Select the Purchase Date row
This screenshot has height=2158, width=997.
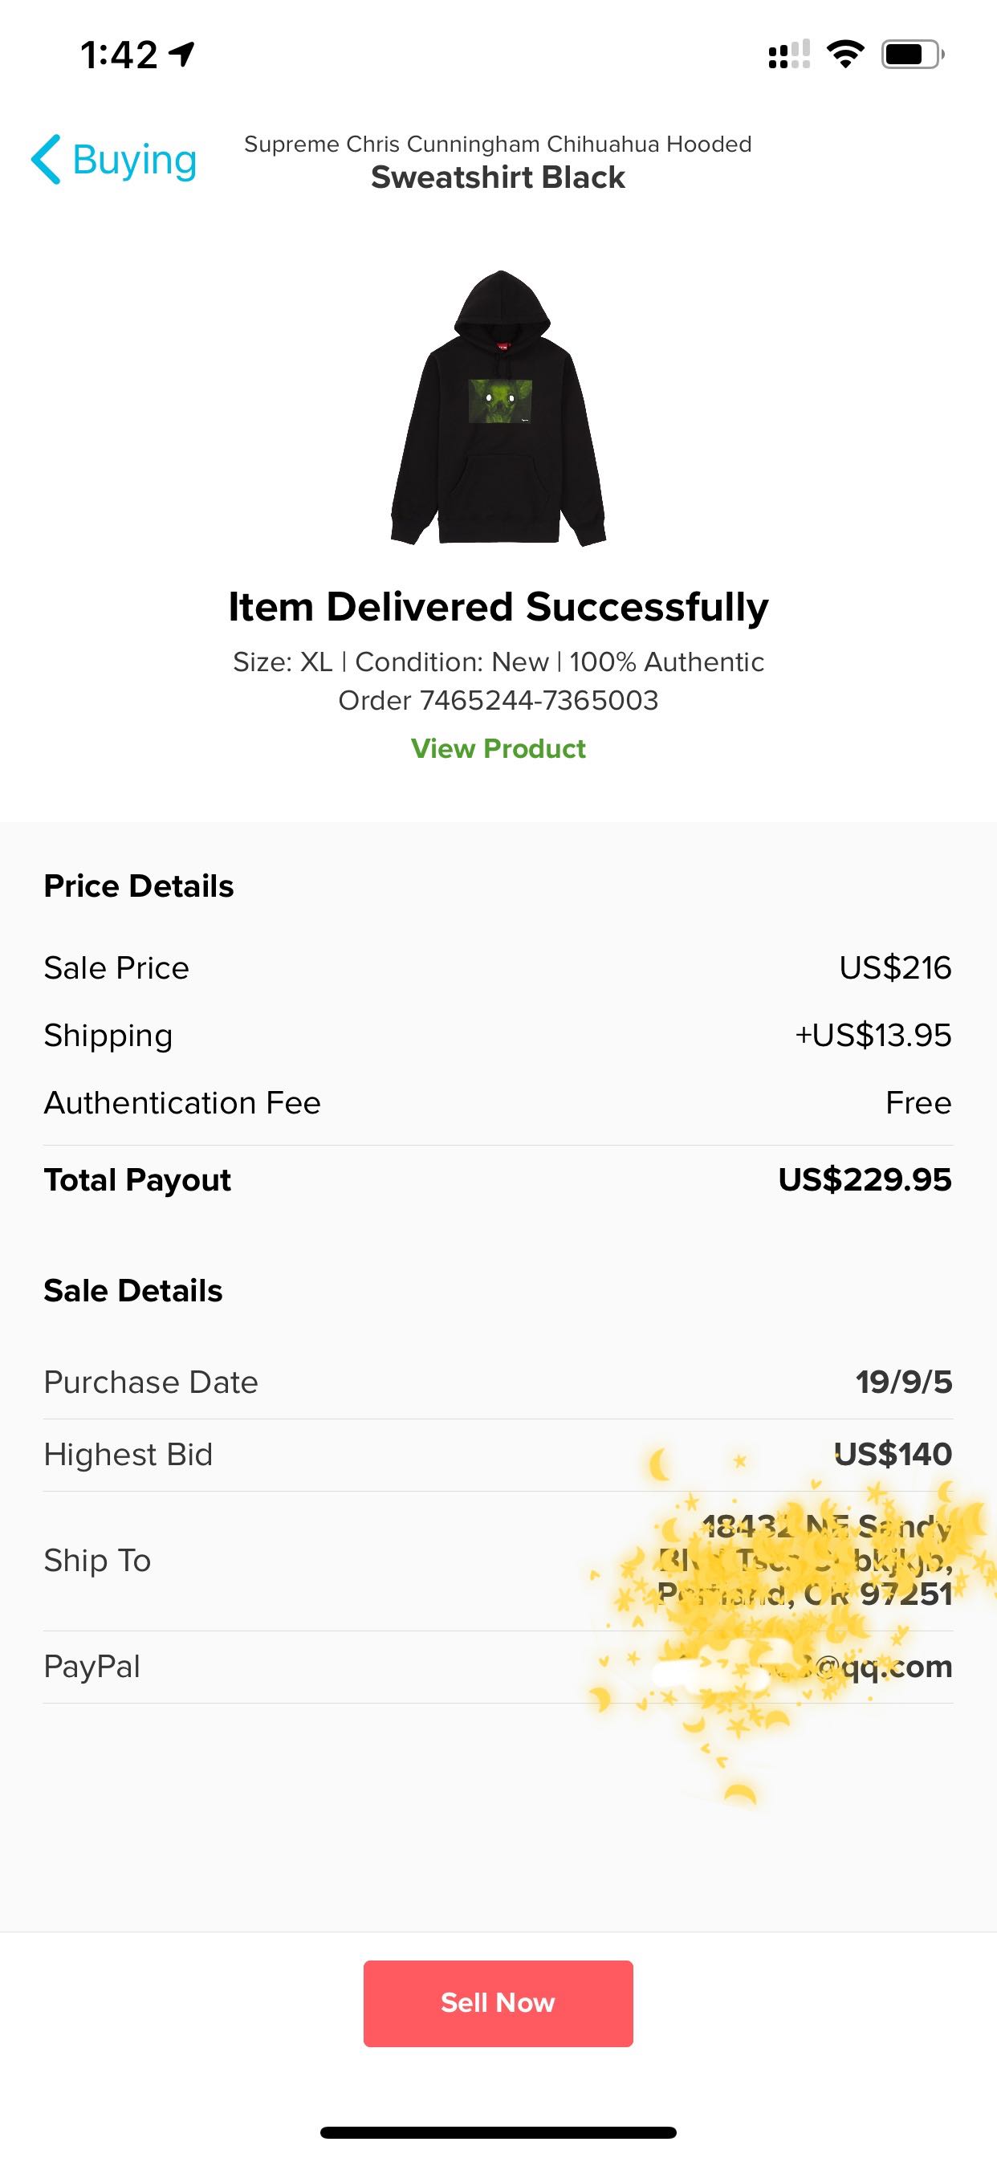coord(498,1382)
